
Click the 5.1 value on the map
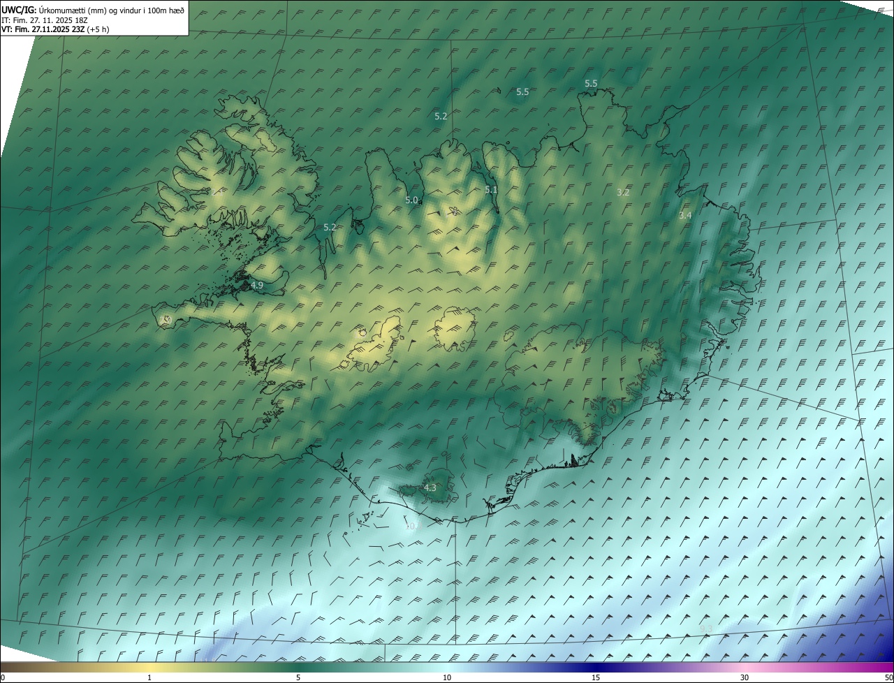point(491,189)
